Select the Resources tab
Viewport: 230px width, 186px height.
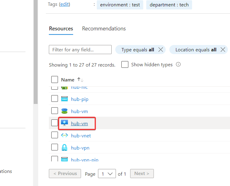tap(61, 29)
